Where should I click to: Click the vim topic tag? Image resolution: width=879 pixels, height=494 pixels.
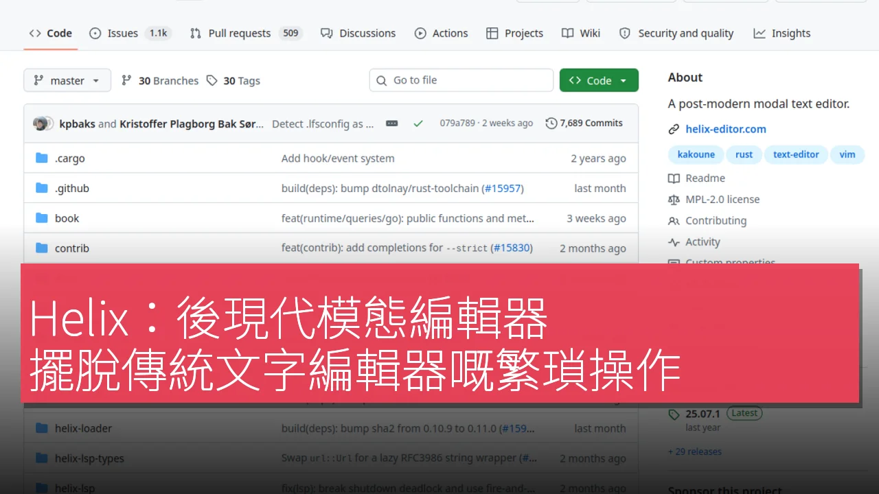[847, 154]
